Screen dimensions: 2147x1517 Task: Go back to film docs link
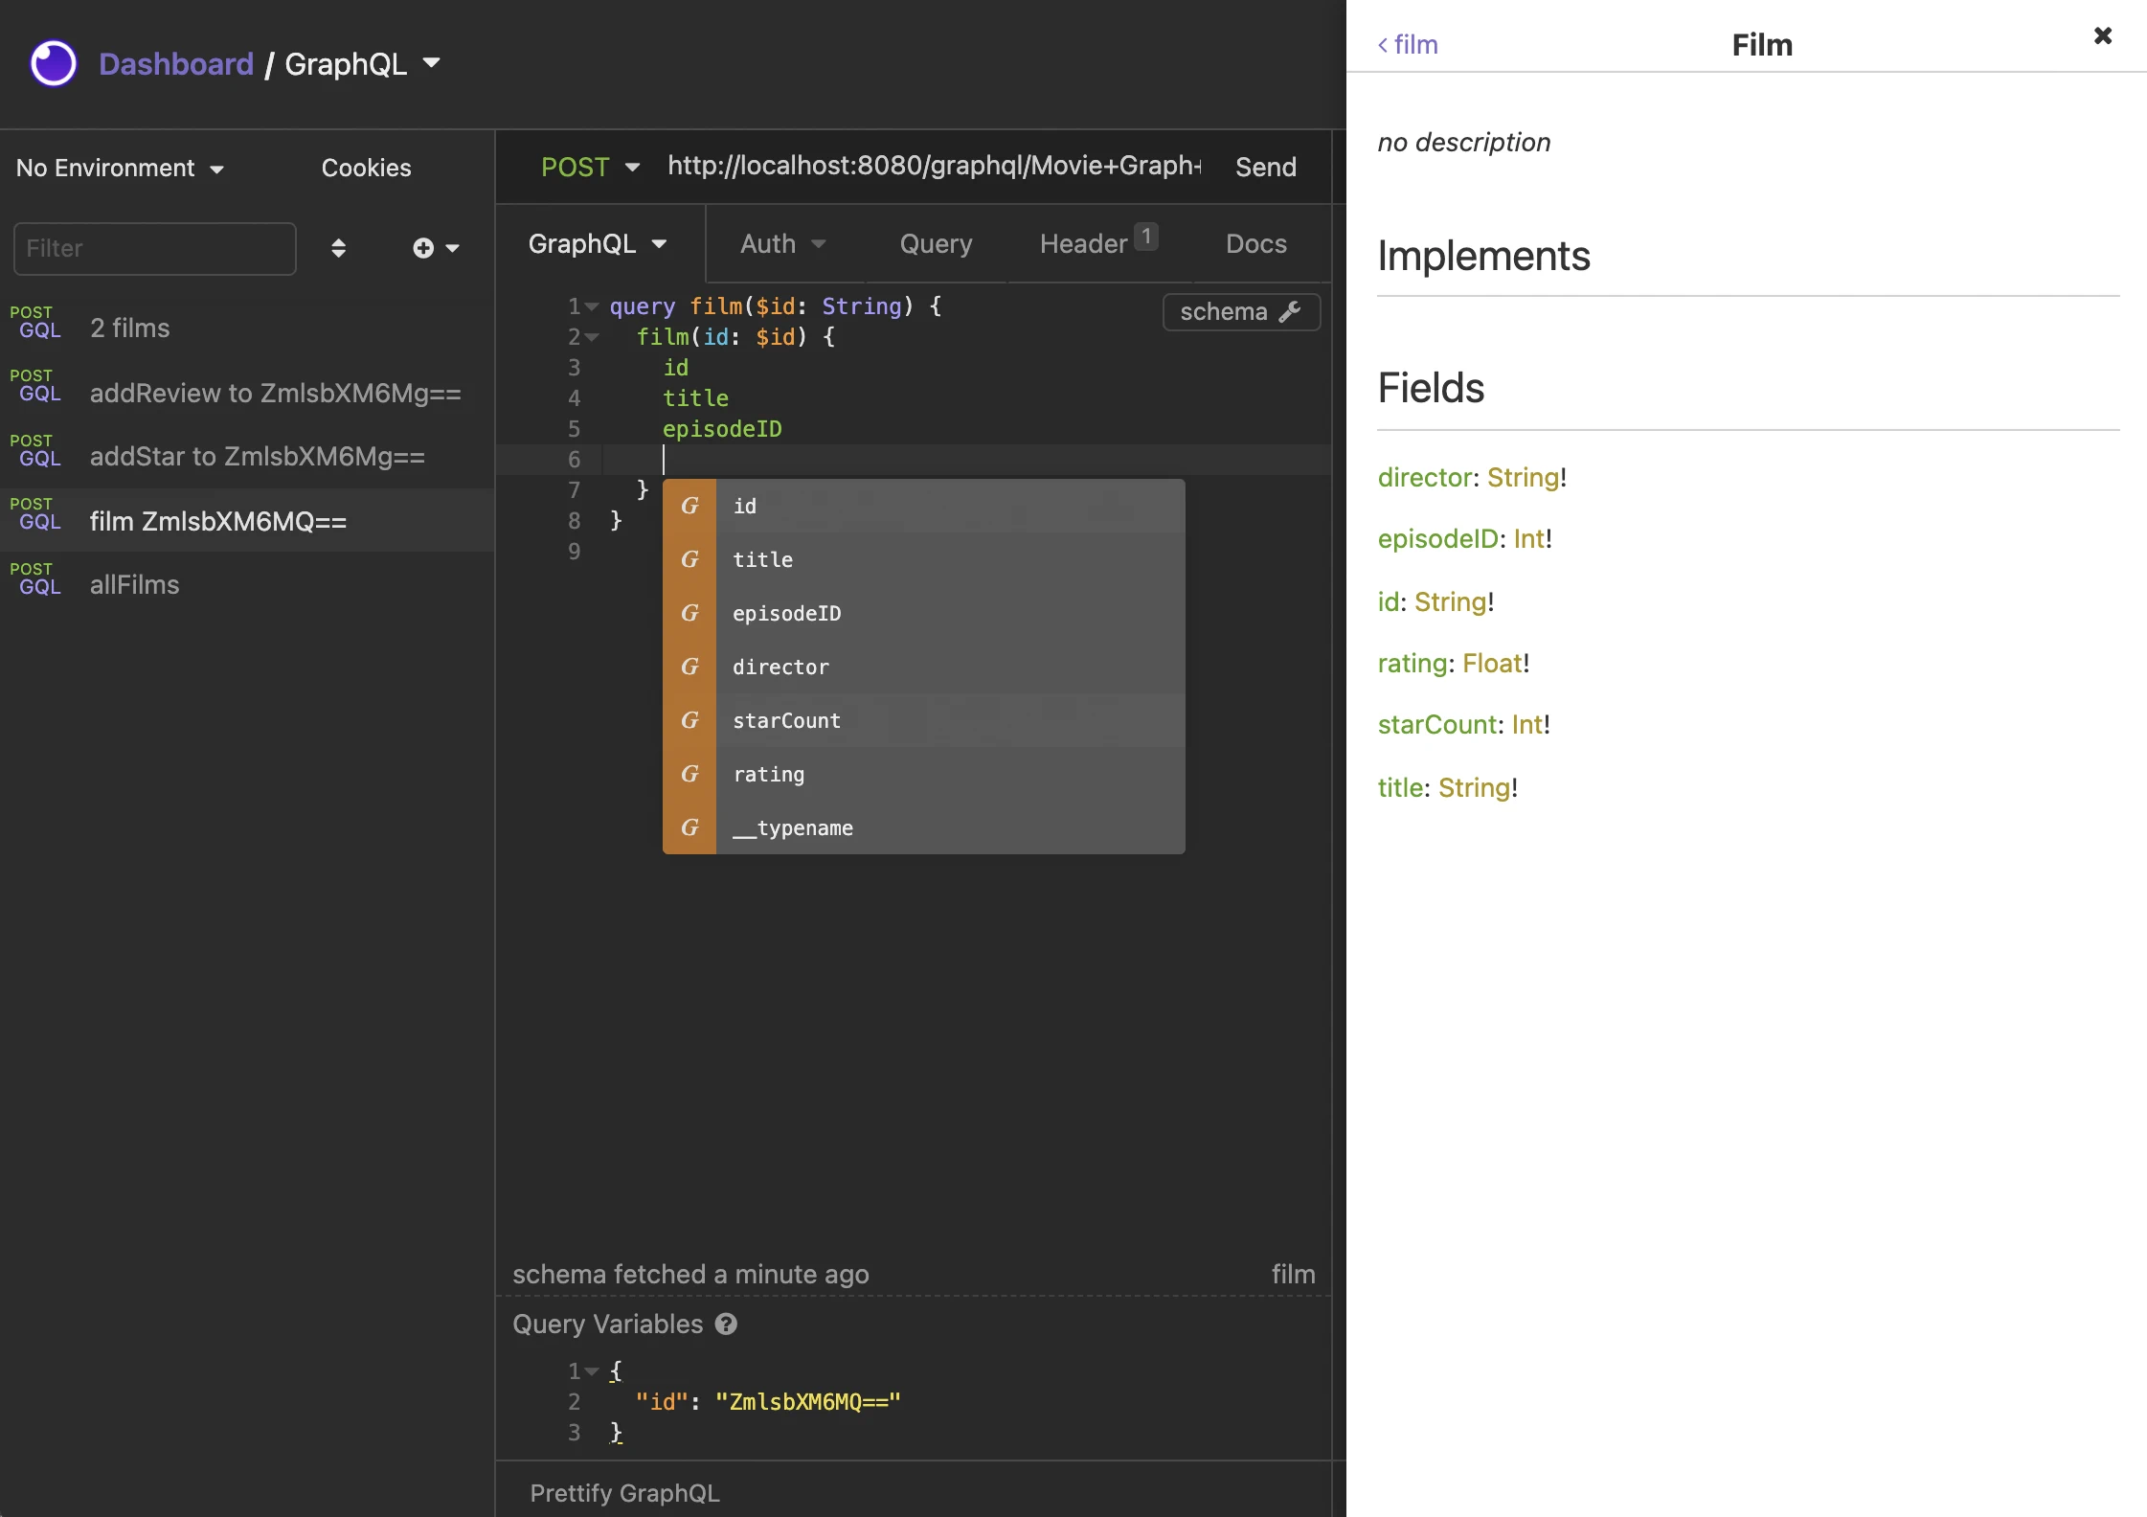(1408, 45)
